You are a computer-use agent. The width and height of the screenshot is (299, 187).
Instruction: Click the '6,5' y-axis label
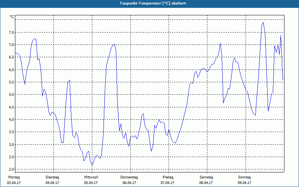11,57
